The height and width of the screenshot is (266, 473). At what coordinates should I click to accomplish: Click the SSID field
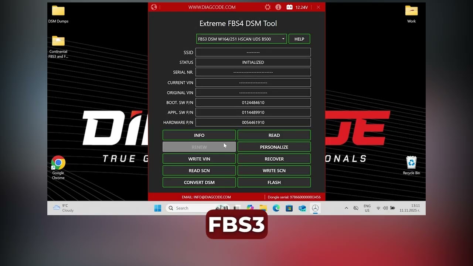click(x=253, y=52)
